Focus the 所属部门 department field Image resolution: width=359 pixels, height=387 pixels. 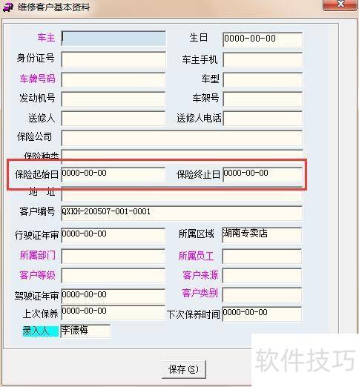(113, 256)
